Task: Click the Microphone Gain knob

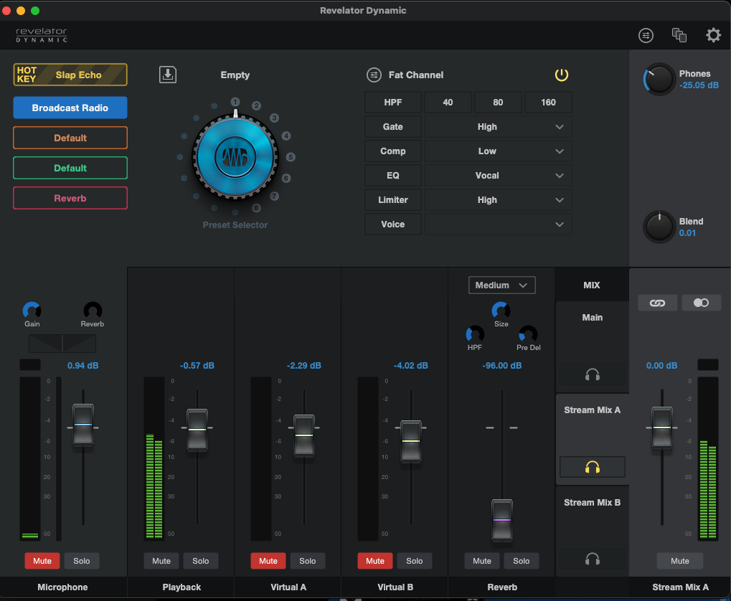Action: coord(32,311)
